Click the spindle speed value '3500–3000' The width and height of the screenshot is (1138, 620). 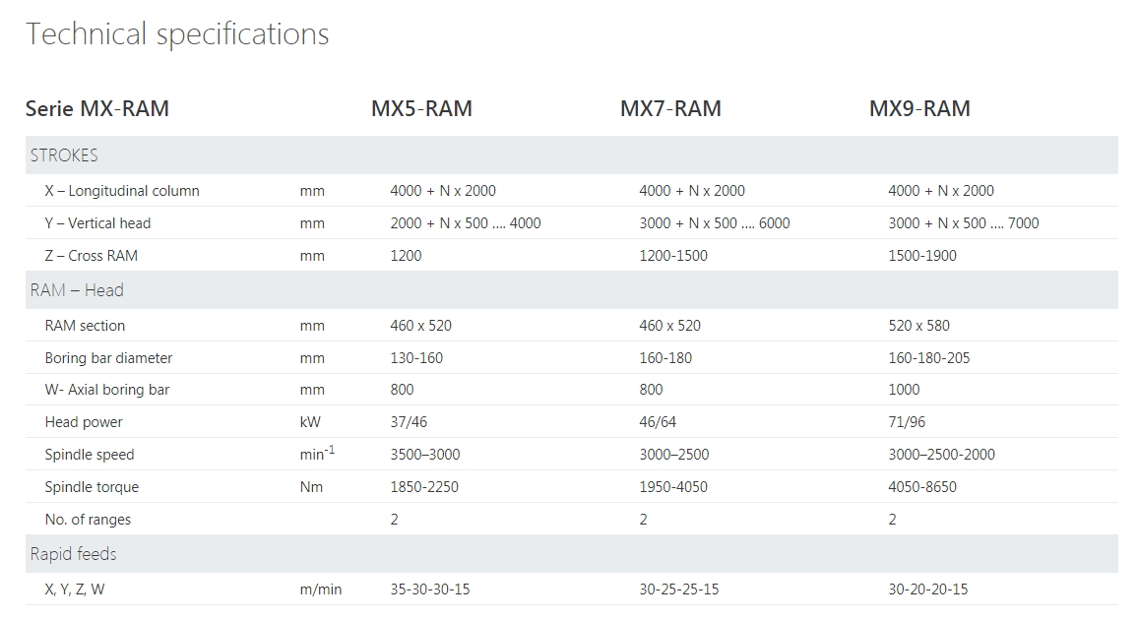425,455
